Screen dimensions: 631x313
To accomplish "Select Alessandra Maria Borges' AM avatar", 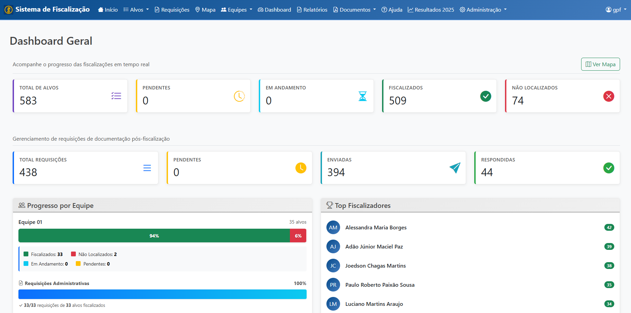I will pyautogui.click(x=333, y=228).
